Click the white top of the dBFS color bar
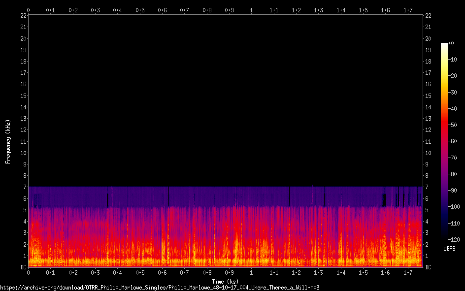 pyautogui.click(x=444, y=45)
